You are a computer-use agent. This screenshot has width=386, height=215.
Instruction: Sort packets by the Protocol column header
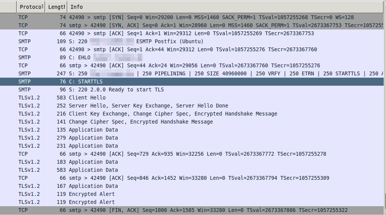[31, 7]
